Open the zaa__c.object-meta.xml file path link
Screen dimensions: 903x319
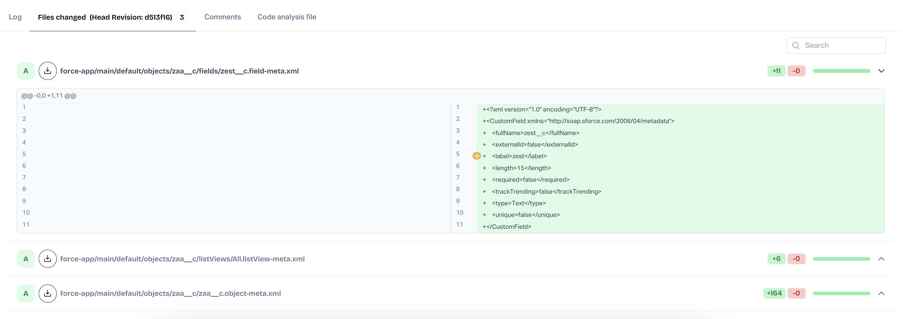click(170, 294)
